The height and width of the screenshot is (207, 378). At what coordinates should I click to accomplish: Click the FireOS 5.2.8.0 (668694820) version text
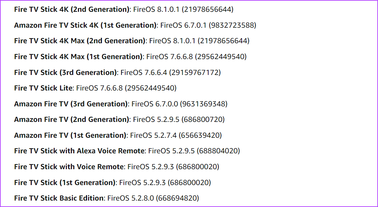coord(153,198)
